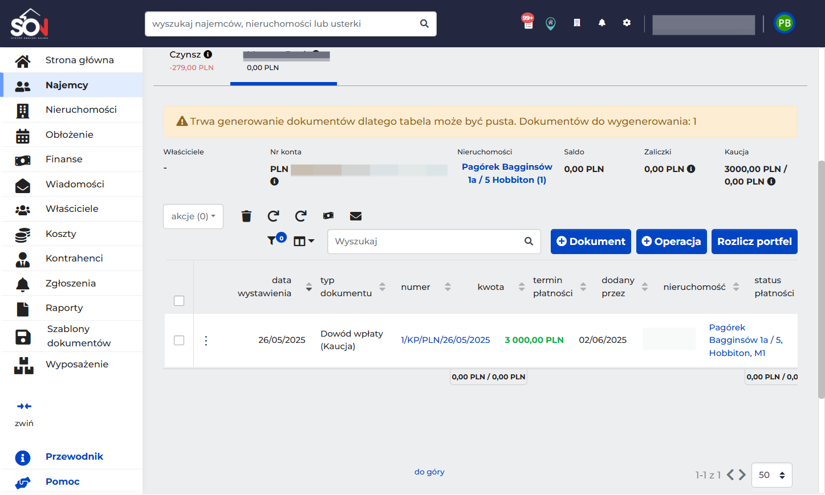Open the table filter funnel icon
The width and height of the screenshot is (825, 495).
pos(273,241)
